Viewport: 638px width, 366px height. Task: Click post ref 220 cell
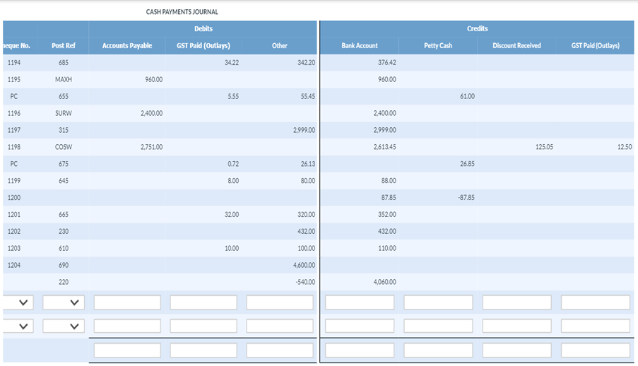tap(64, 282)
